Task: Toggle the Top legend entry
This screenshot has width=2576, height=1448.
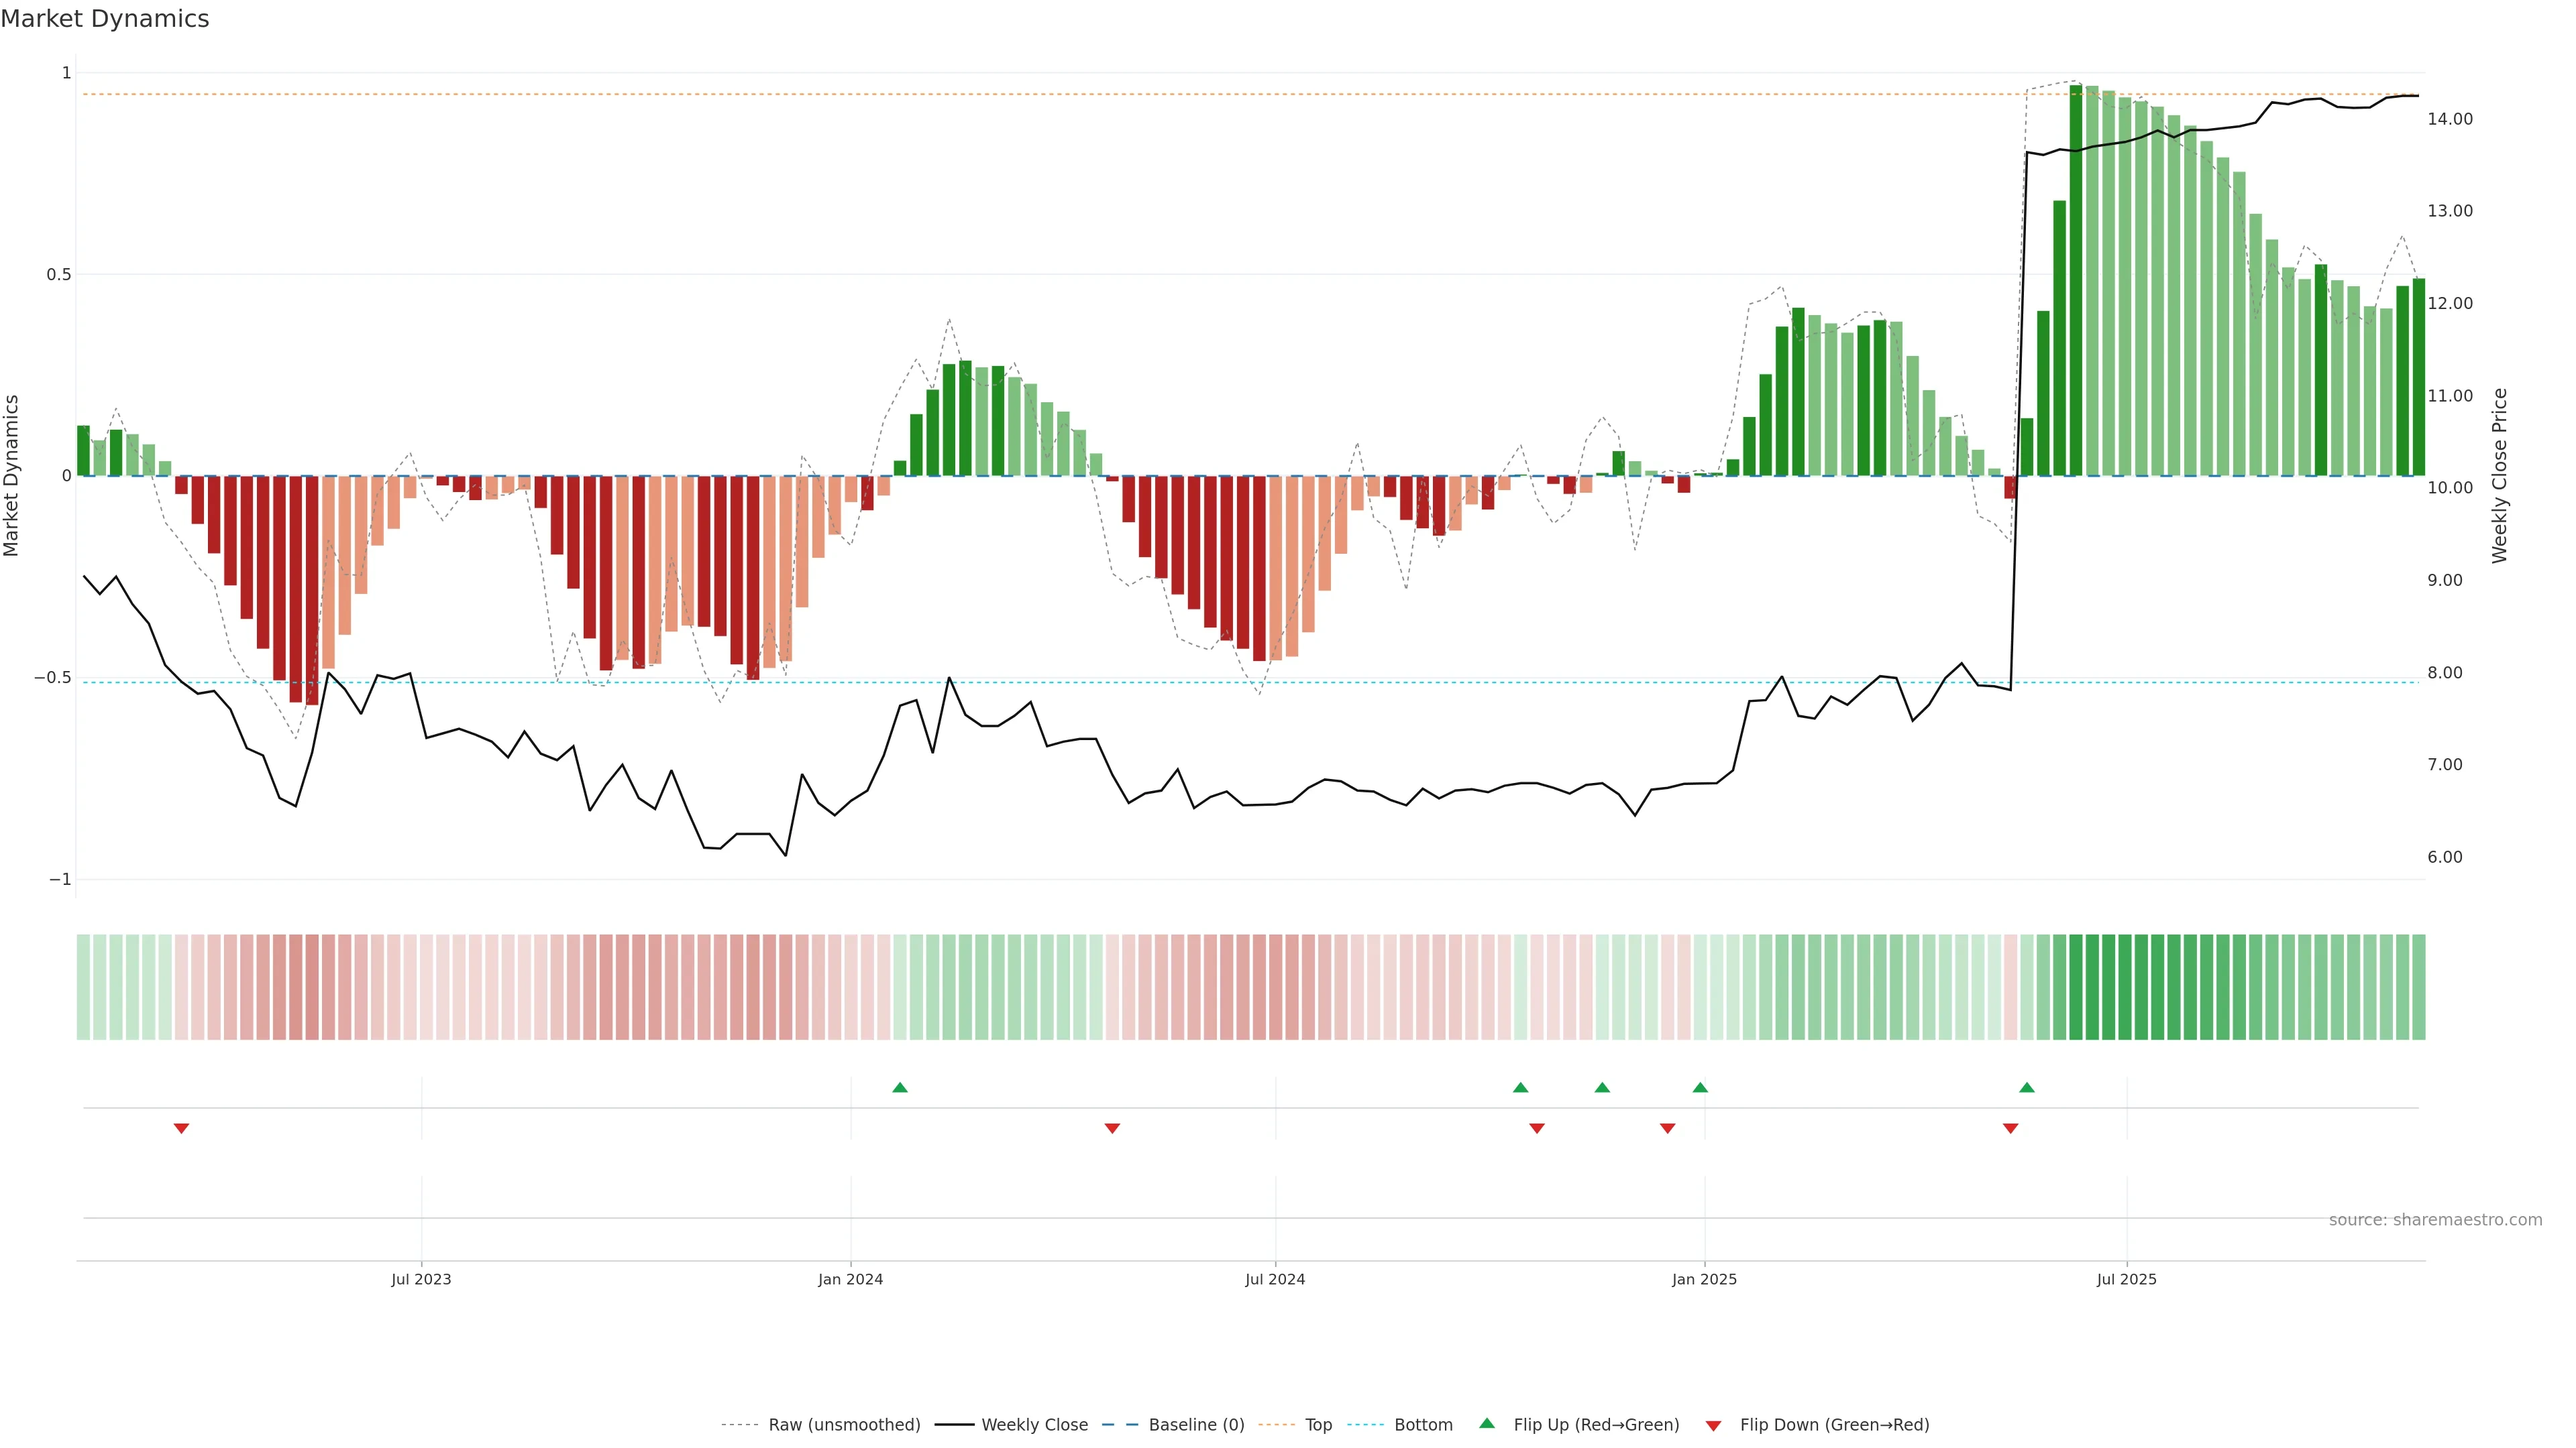Action: pos(1318,1425)
